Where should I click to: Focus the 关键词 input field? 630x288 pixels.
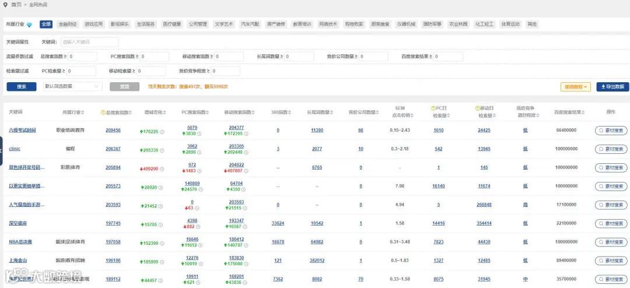90,42
